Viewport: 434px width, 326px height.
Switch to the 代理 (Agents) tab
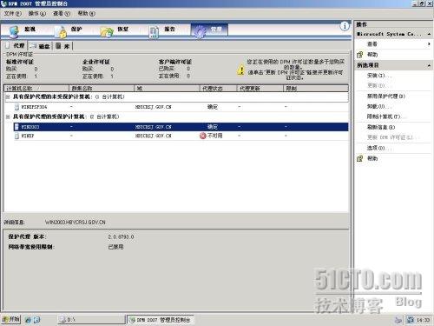tap(15, 46)
